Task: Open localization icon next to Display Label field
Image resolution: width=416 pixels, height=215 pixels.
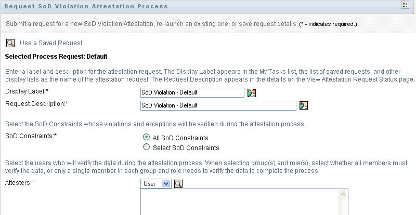Action: point(252,93)
